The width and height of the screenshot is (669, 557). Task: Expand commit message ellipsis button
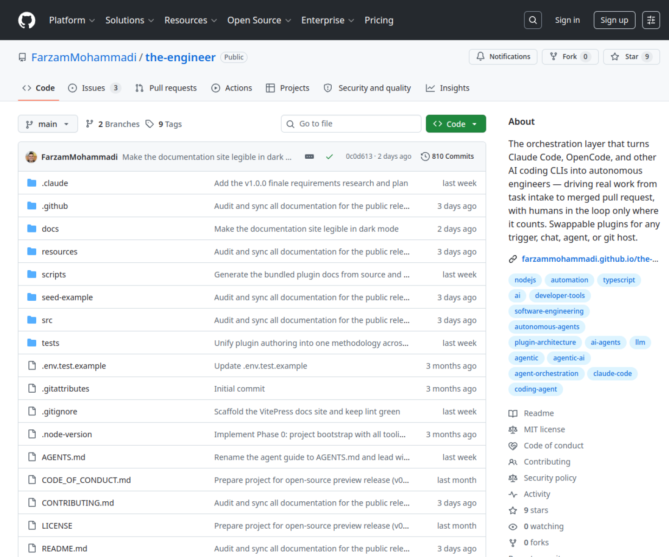(x=309, y=157)
